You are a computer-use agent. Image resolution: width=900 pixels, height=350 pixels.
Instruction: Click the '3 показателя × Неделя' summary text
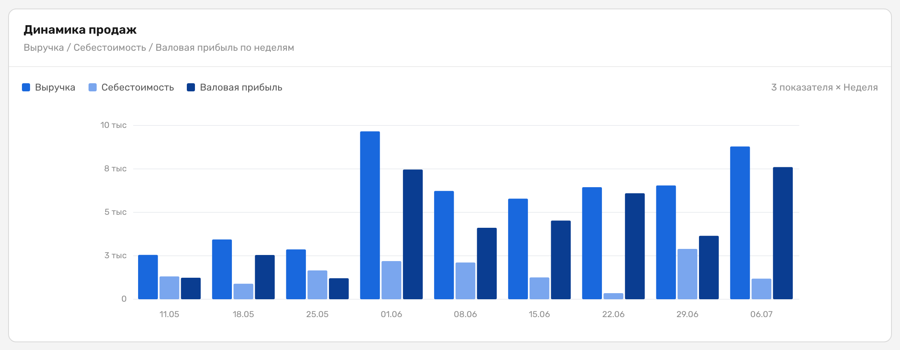pyautogui.click(x=824, y=87)
